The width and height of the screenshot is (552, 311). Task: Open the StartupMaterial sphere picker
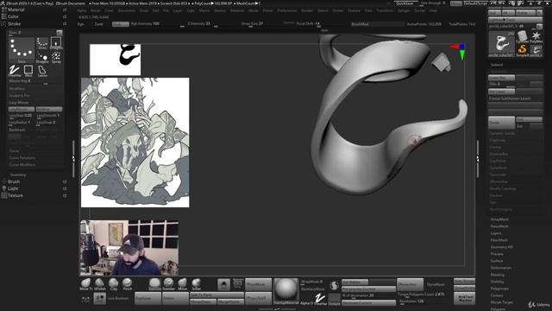point(285,291)
